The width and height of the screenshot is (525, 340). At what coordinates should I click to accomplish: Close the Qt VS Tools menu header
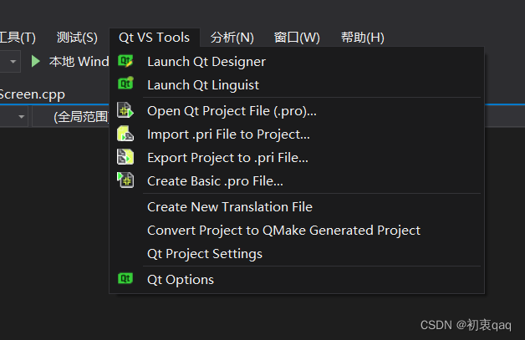tap(155, 37)
